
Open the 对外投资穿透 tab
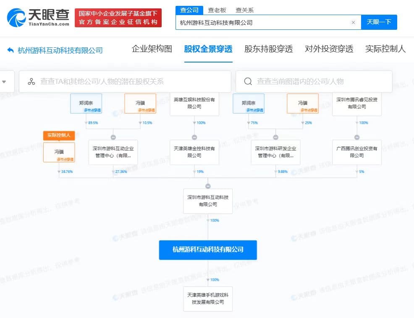pos(329,49)
